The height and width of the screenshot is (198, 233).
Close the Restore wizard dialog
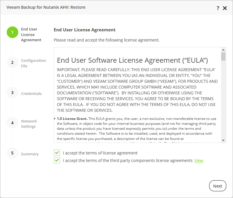[225, 8]
